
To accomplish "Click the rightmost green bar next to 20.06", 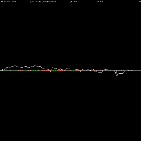I will point(125,70).
